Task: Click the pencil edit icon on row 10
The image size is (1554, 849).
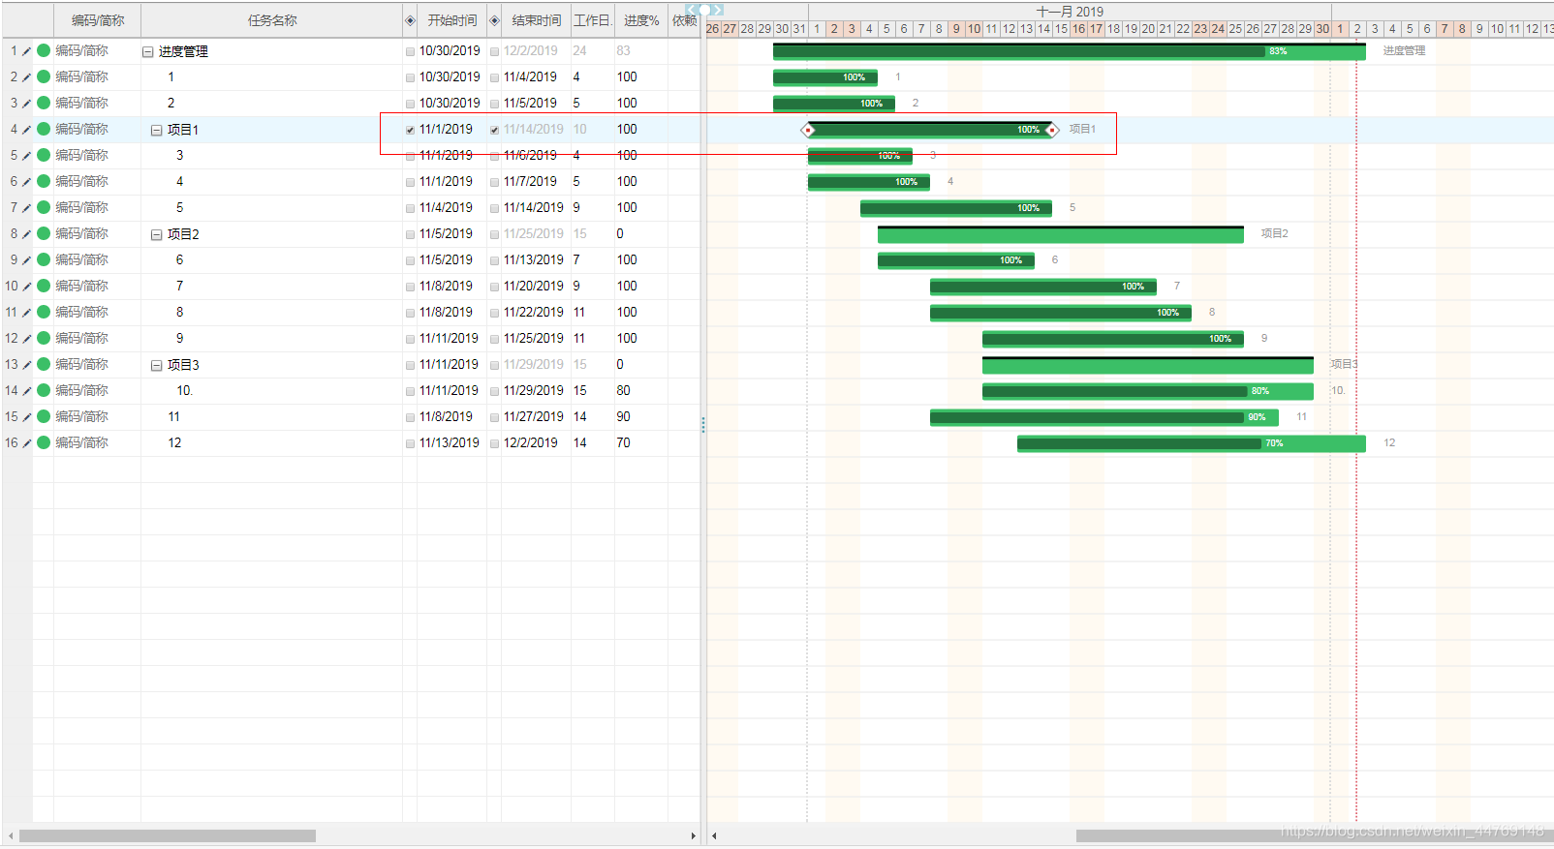Action: 26,287
